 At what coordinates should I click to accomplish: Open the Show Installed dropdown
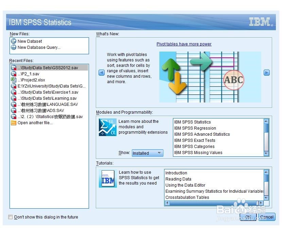147,153
